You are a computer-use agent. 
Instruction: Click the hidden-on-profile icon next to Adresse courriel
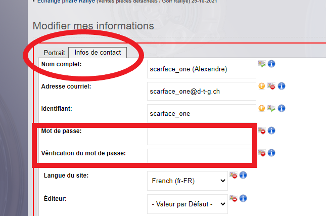[x=271, y=86]
